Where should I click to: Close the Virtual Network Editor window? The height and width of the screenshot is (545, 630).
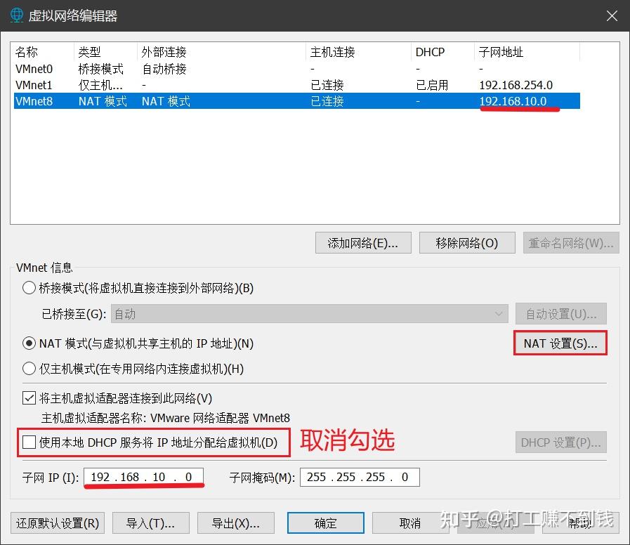point(612,15)
